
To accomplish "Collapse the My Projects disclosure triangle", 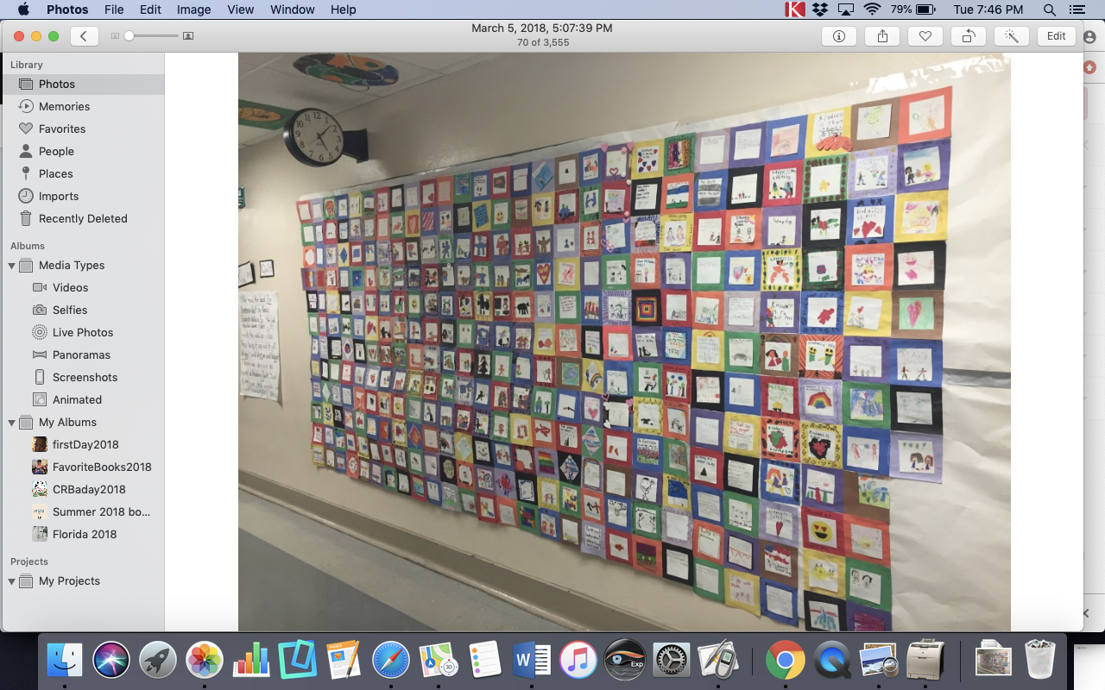I will [x=12, y=581].
